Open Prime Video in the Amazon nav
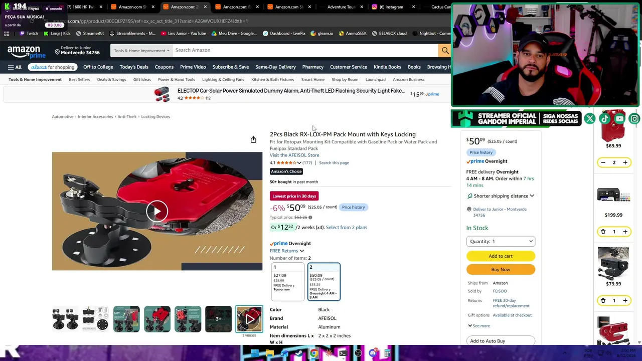 click(193, 67)
